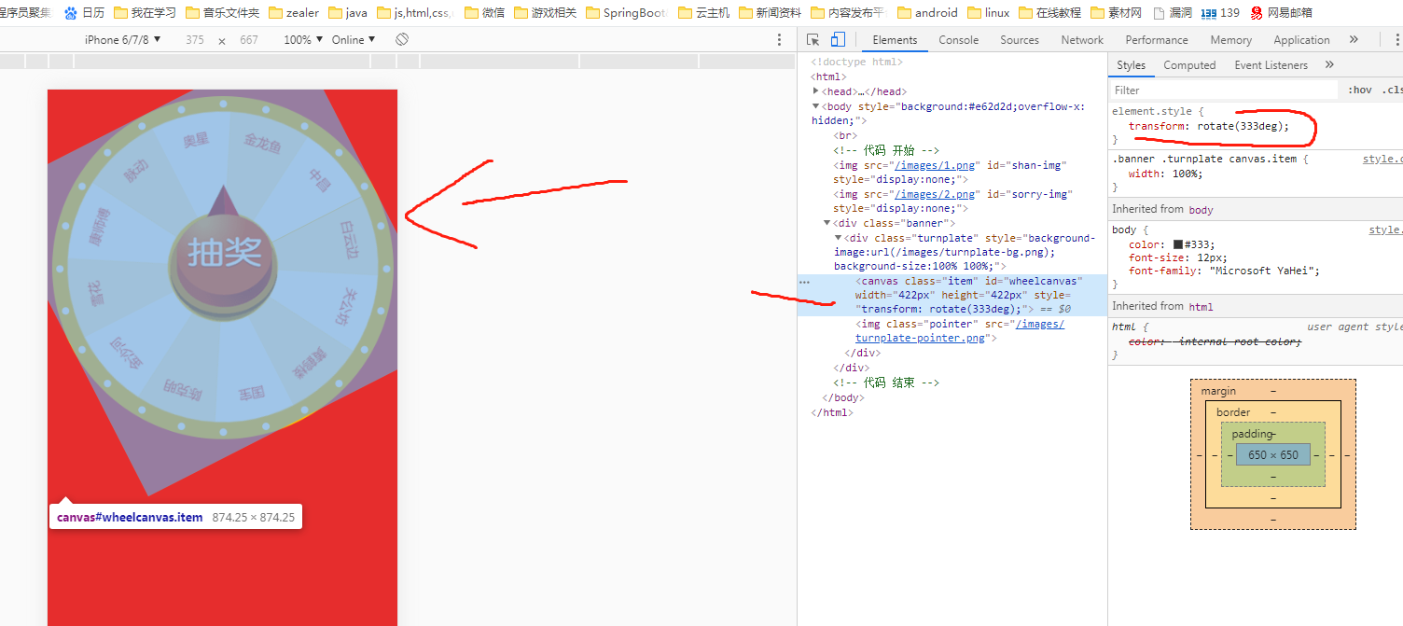Select the canvas wheelcanvas element row
Viewport: 1403px width, 626px height.
pyautogui.click(x=952, y=295)
